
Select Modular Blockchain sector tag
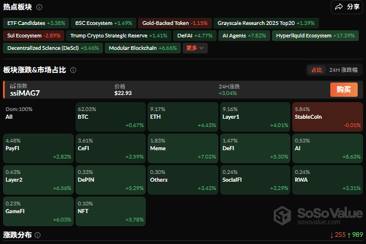143,48
